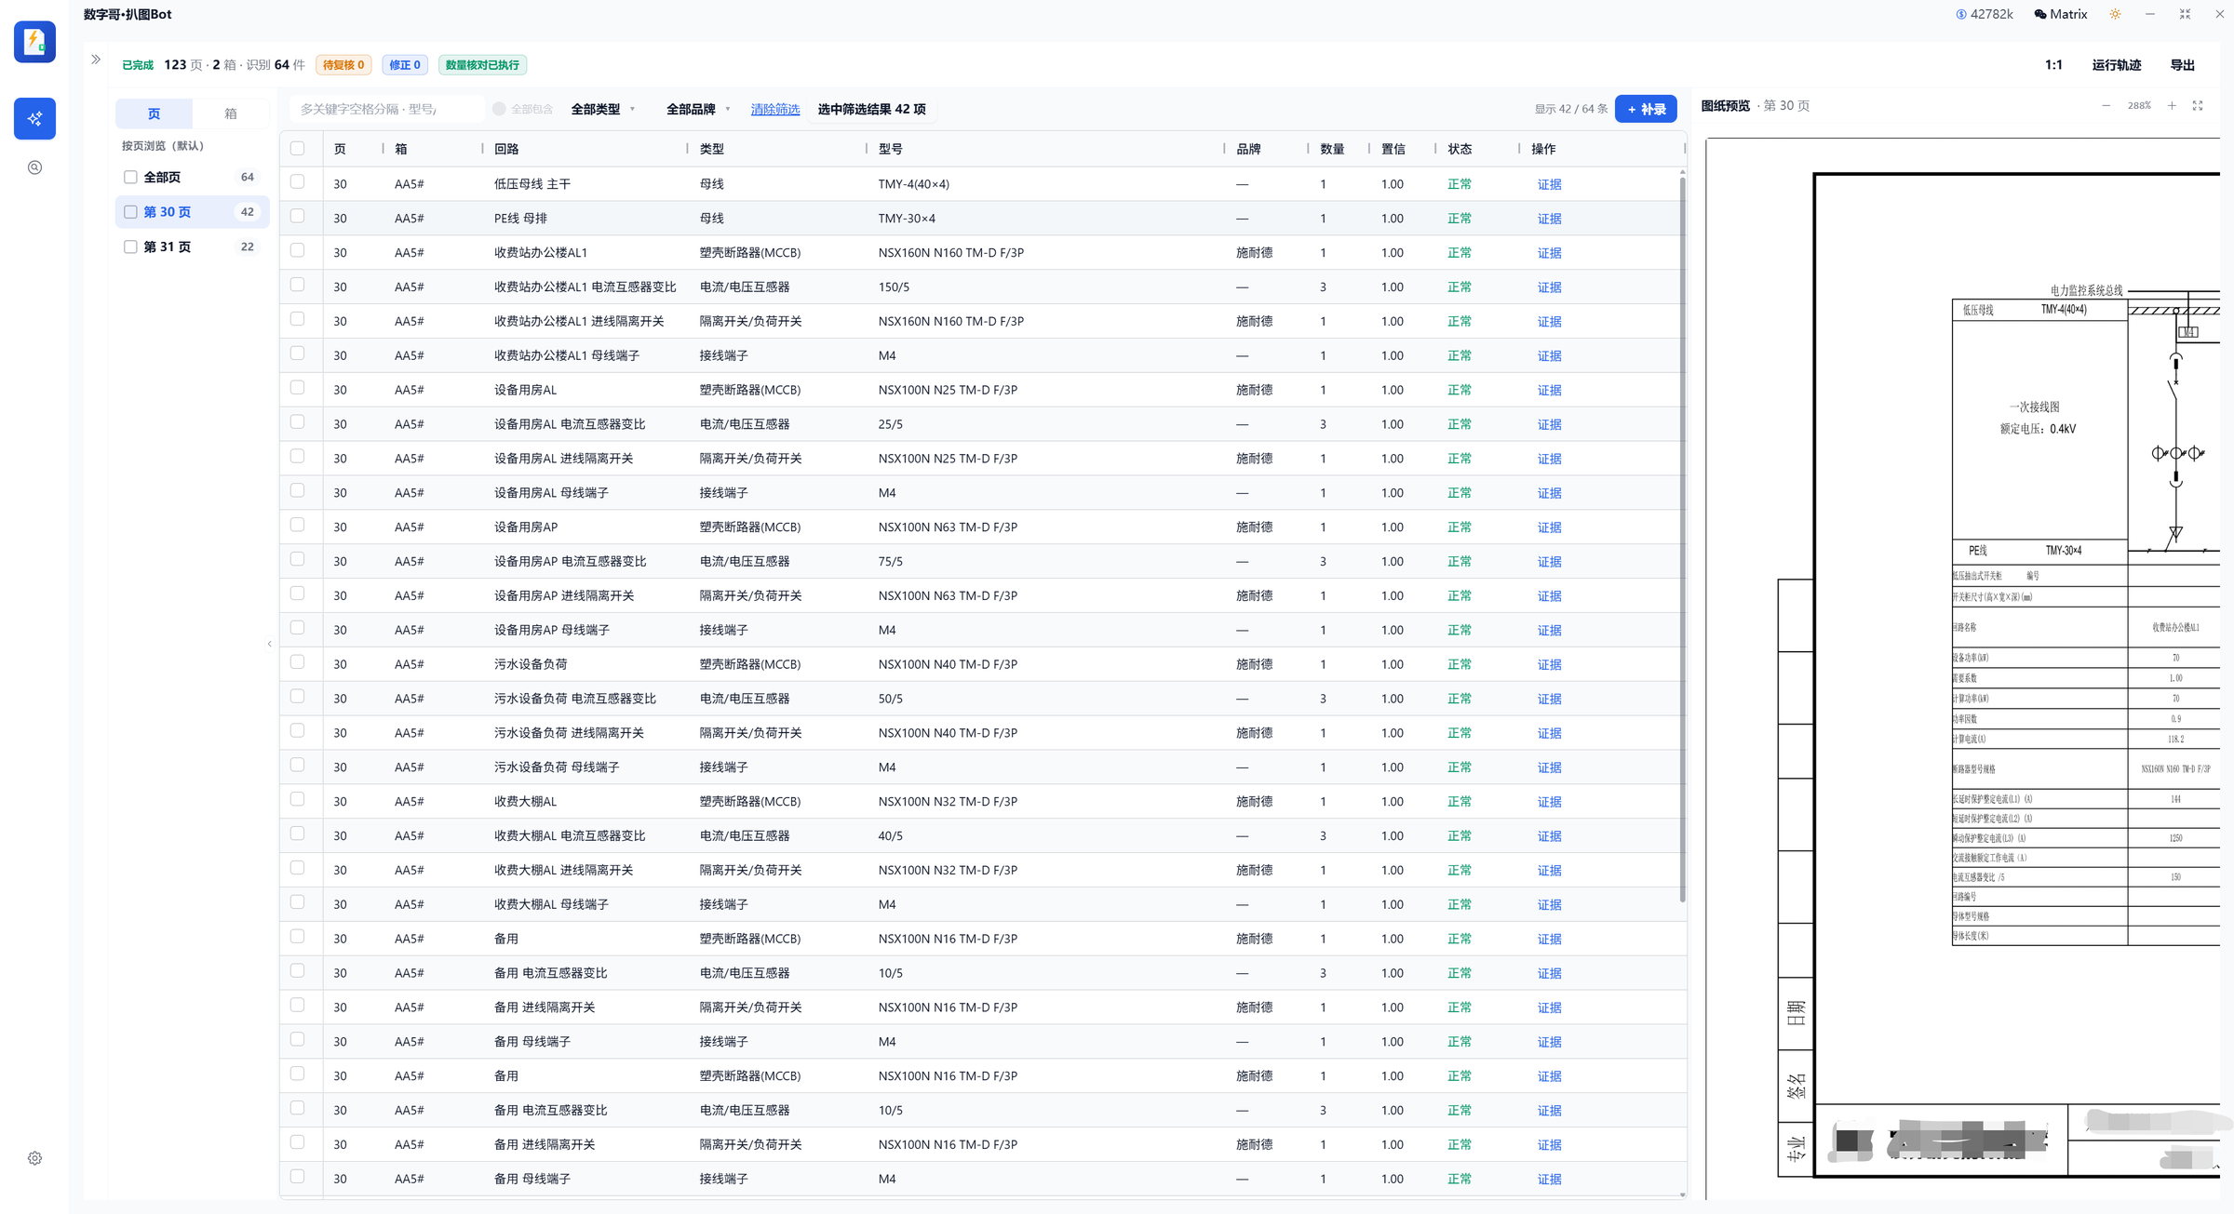Collapse the left page filter panel

click(x=270, y=644)
